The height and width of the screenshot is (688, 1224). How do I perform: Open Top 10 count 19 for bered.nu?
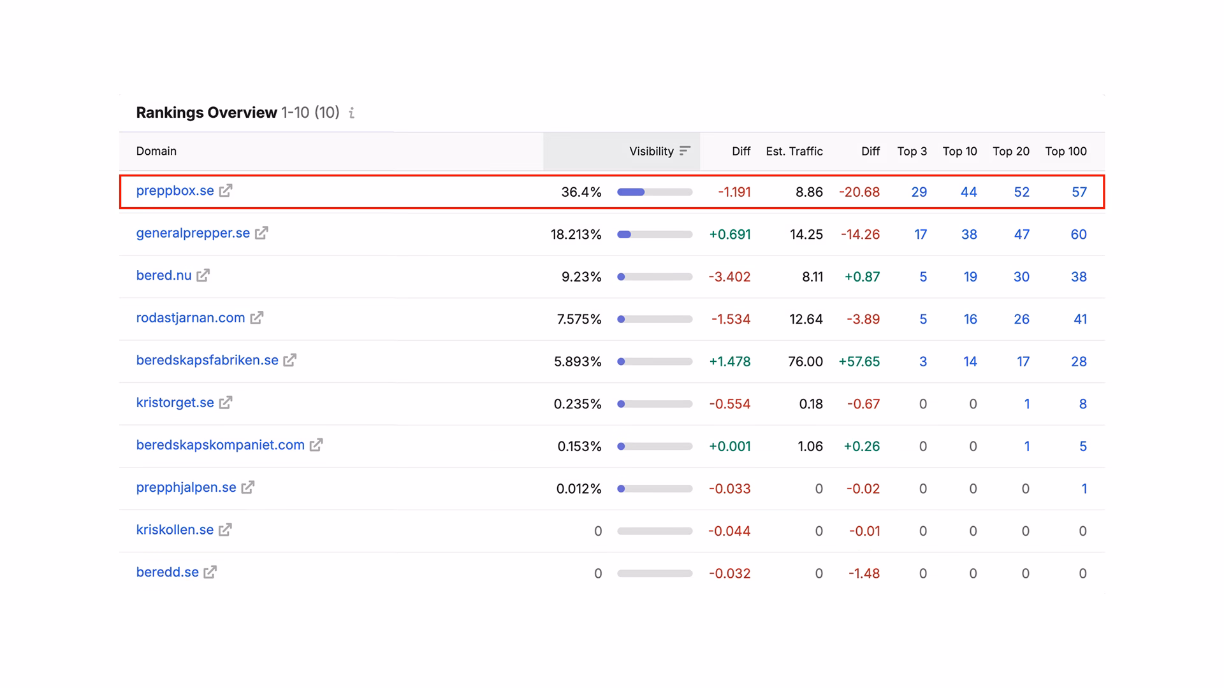[x=970, y=276]
